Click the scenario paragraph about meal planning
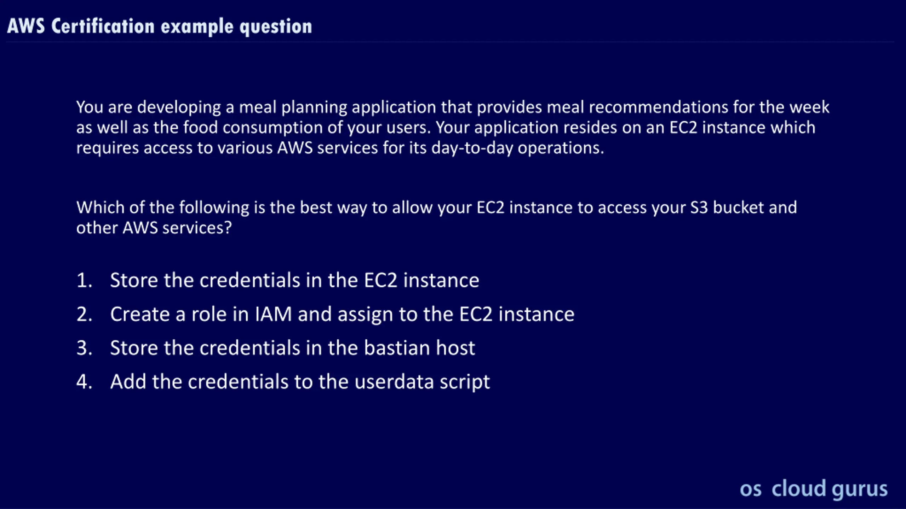 [453, 128]
